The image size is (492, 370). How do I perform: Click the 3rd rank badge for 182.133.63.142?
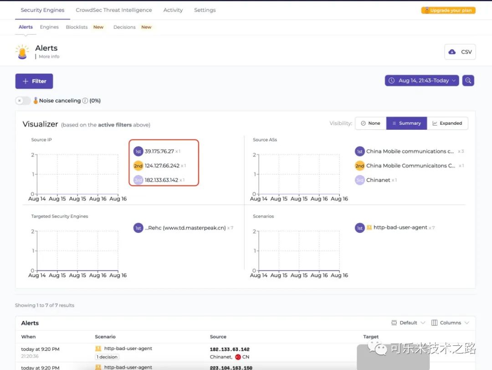point(138,180)
